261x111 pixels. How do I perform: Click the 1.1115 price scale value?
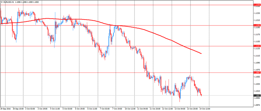(x=257, y=56)
